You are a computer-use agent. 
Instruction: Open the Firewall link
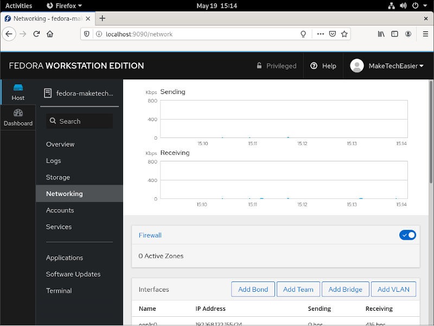[150, 235]
